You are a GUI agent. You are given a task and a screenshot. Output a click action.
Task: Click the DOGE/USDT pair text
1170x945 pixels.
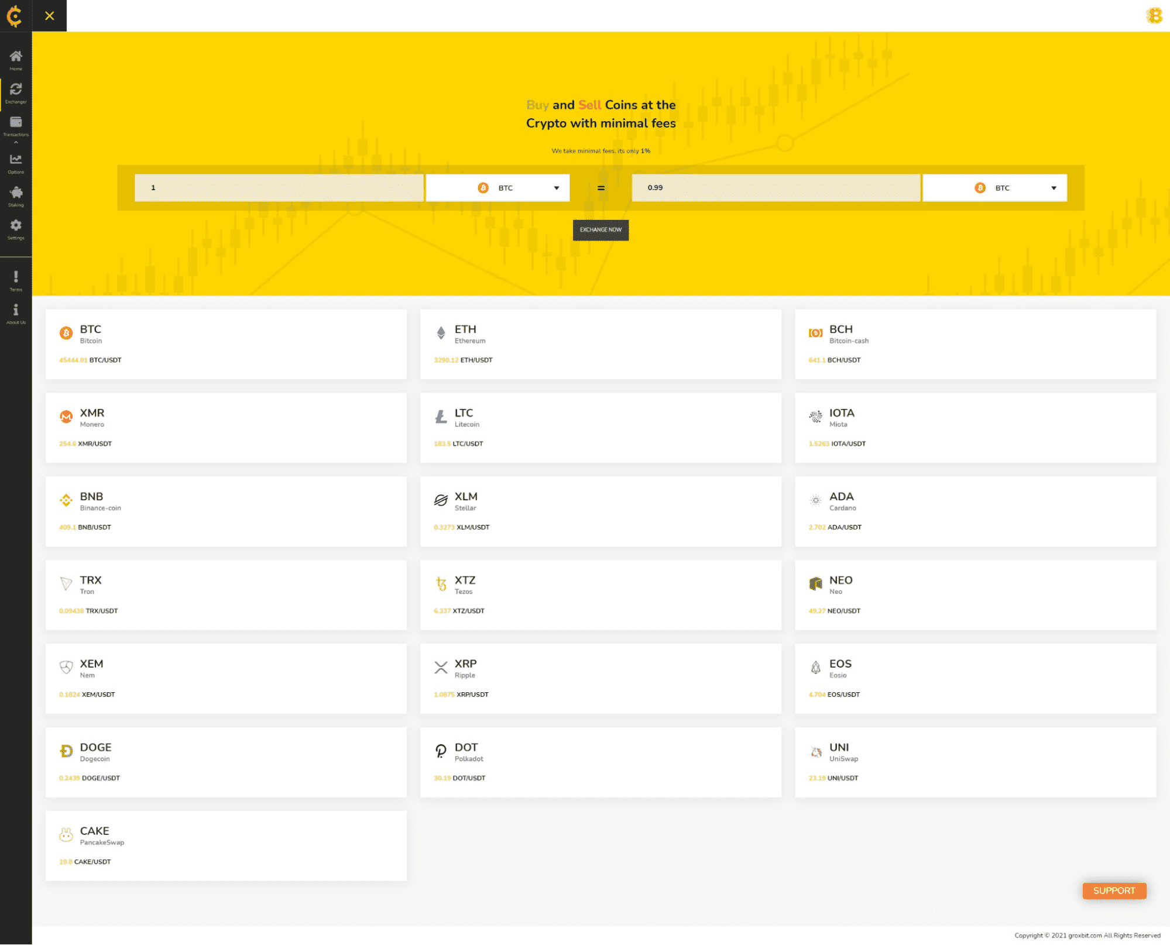coord(101,779)
